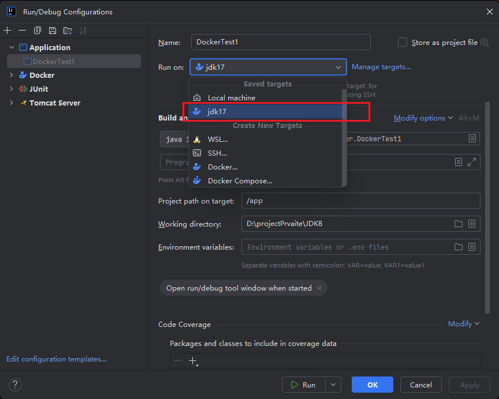The height and width of the screenshot is (399, 499).
Task: Create new folder icon in toolbar
Action: (68, 31)
